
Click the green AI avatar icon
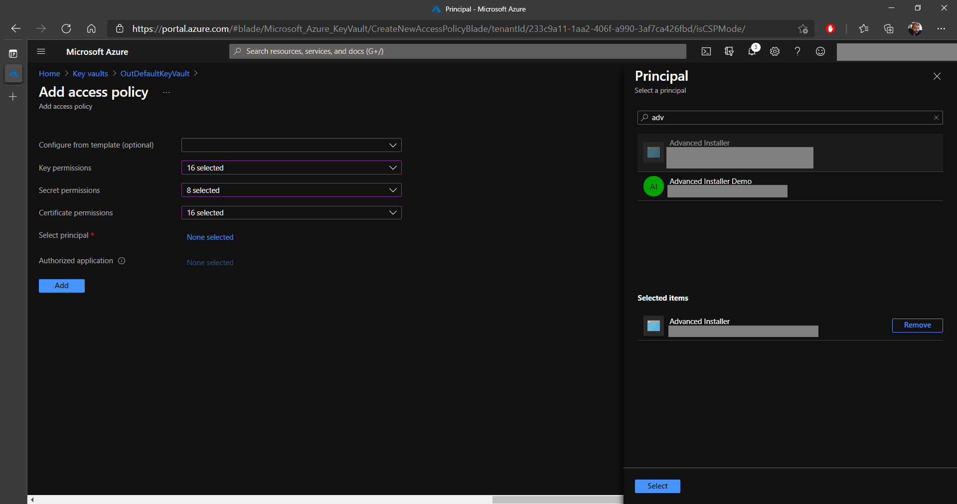click(x=653, y=186)
